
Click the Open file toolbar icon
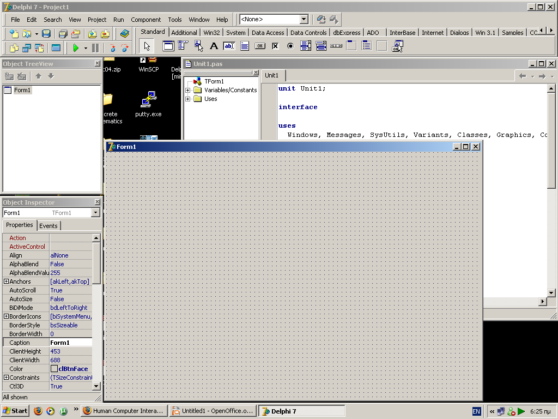point(27,33)
